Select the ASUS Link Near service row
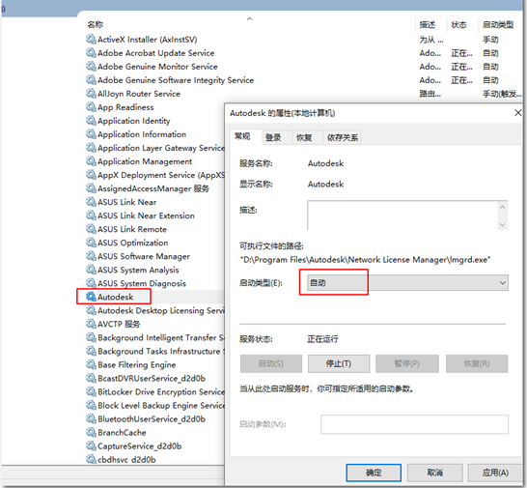The width and height of the screenshot is (527, 488). click(x=127, y=202)
